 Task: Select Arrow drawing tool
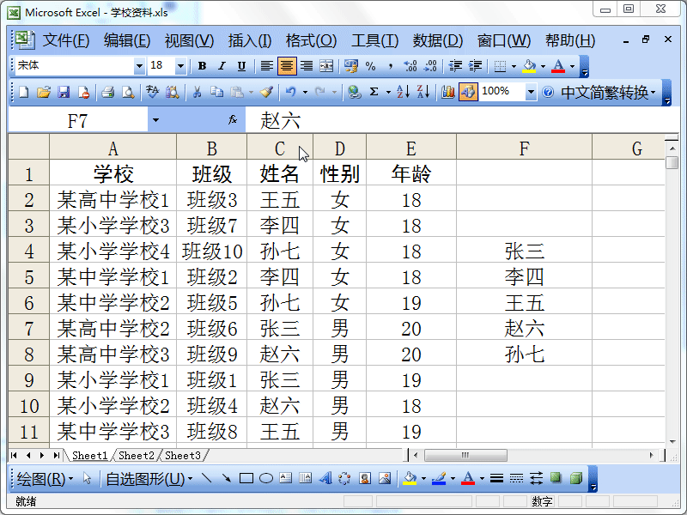(226, 478)
